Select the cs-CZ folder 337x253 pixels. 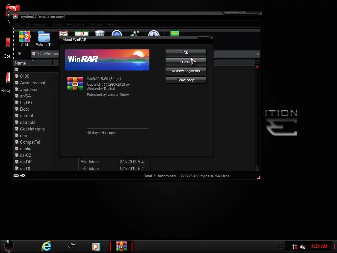tap(26, 155)
